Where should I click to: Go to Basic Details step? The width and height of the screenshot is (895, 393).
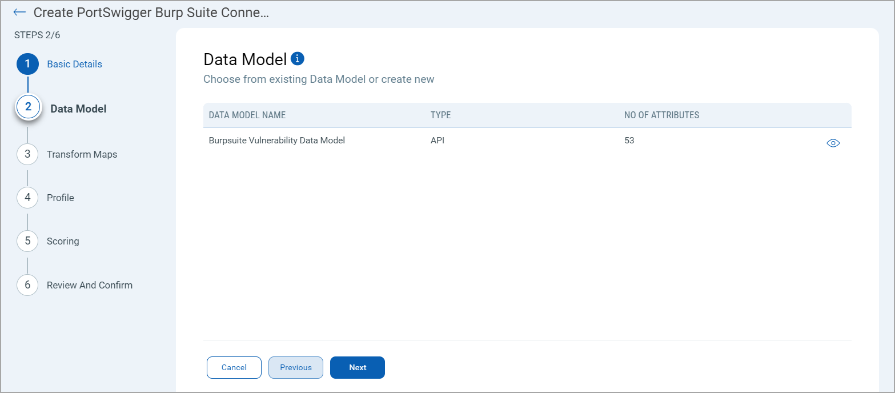[74, 64]
